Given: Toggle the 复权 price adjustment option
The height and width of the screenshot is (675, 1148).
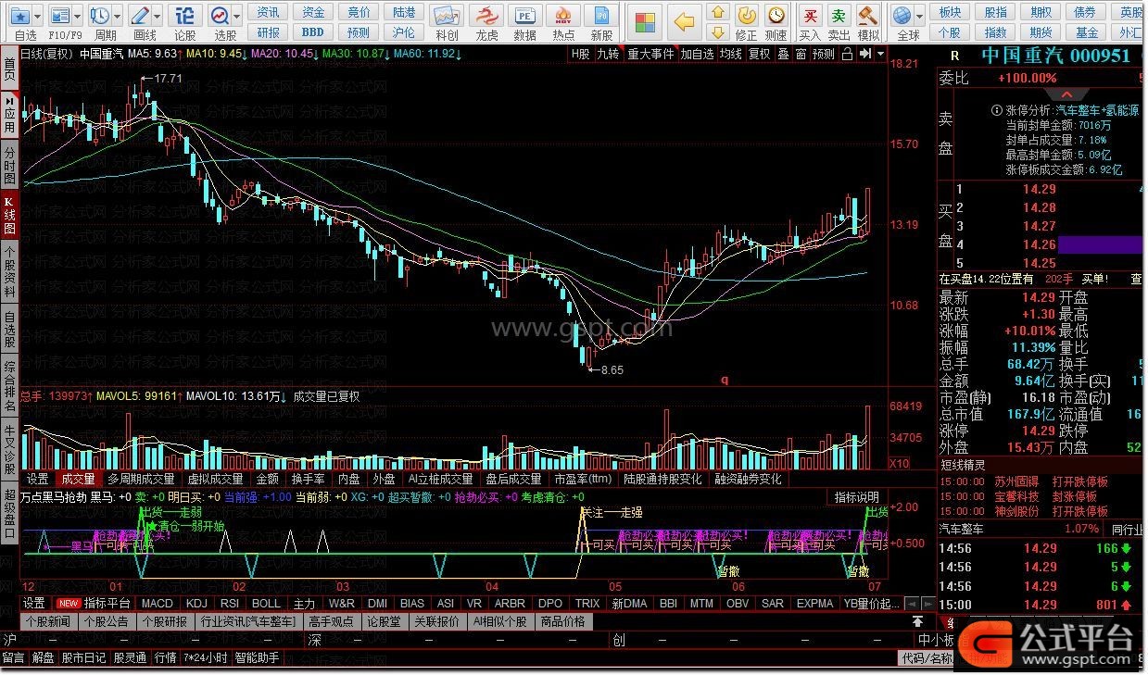Looking at the screenshot, I should pos(760,54).
